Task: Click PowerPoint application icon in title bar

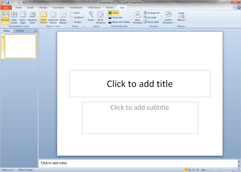Action: point(2,2)
